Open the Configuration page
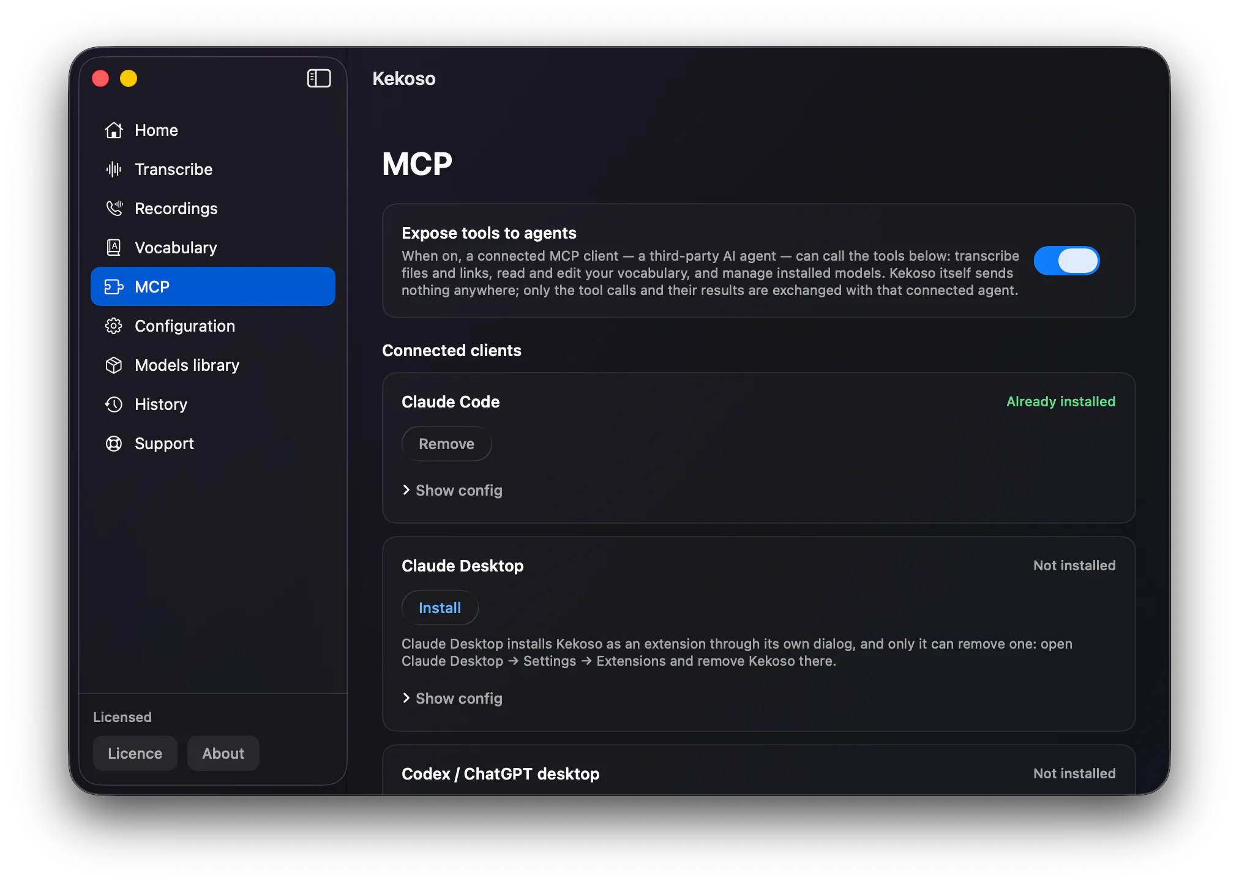 (213, 326)
